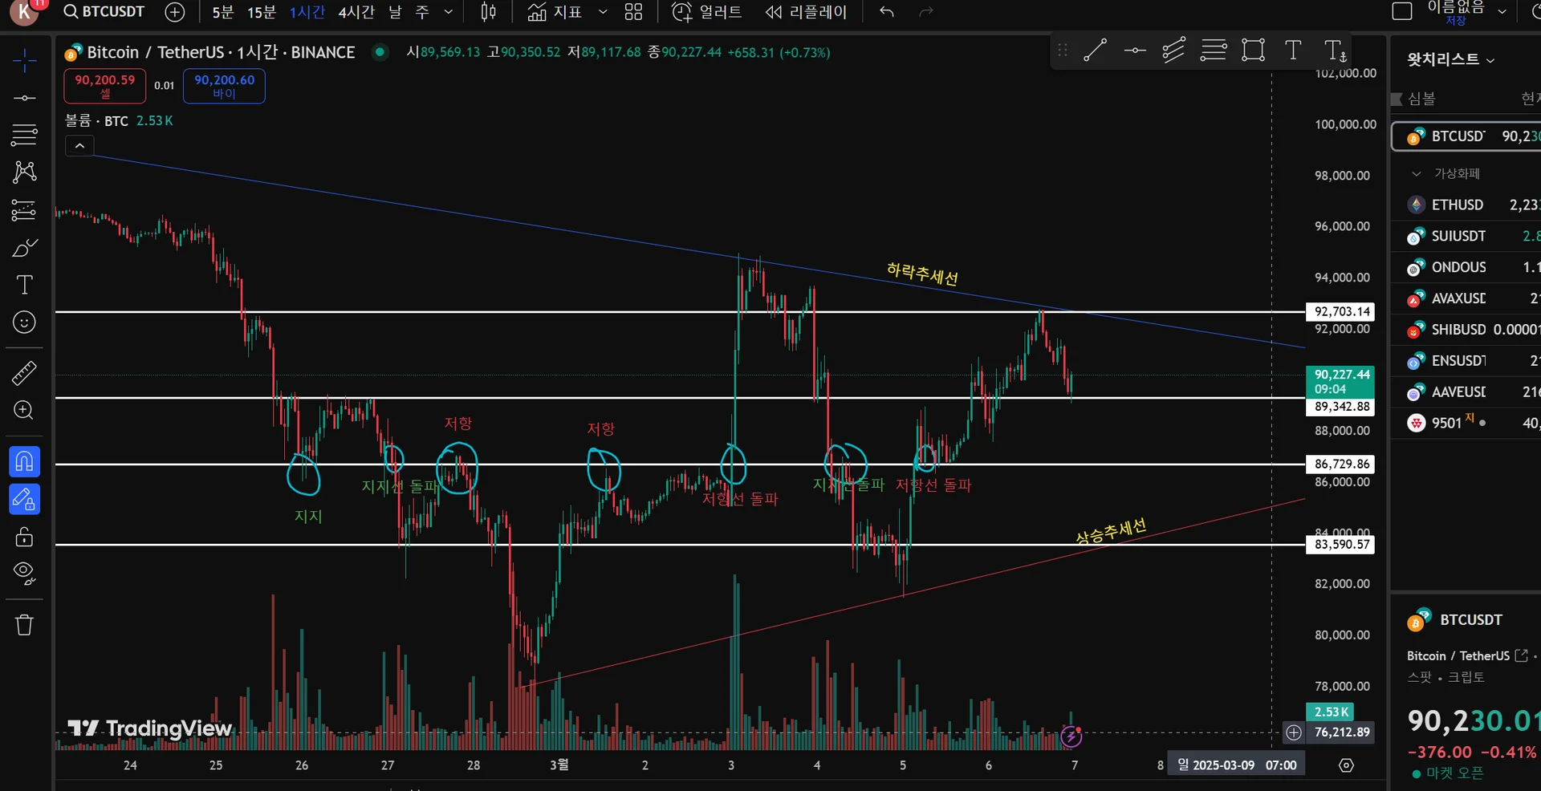Select SUIUSDT in the watchlist

point(1466,236)
